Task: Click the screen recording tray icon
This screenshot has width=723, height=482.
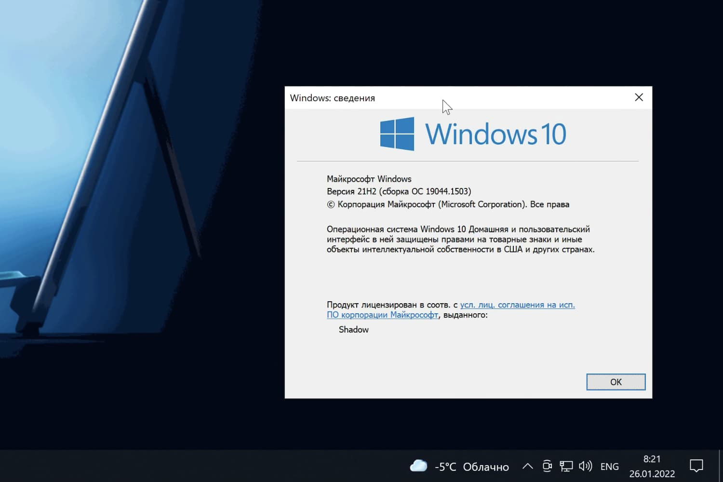Action: (x=547, y=466)
